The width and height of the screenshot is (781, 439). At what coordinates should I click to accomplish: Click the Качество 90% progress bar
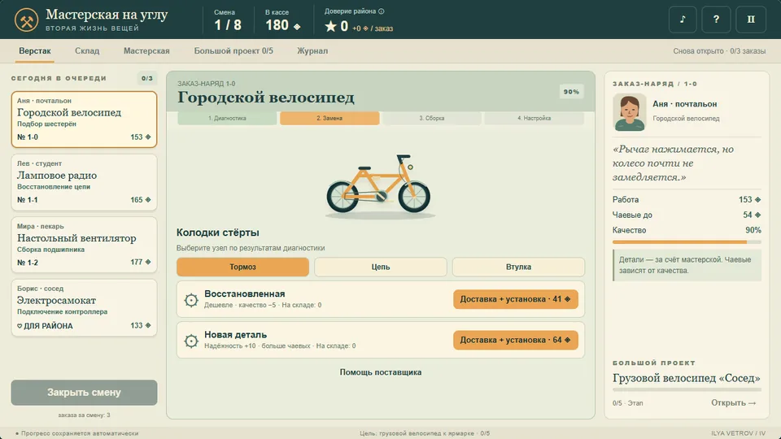687,242
